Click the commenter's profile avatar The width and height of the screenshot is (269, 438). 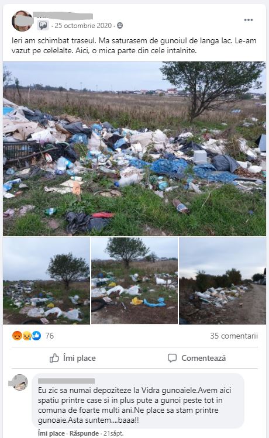tap(19, 382)
